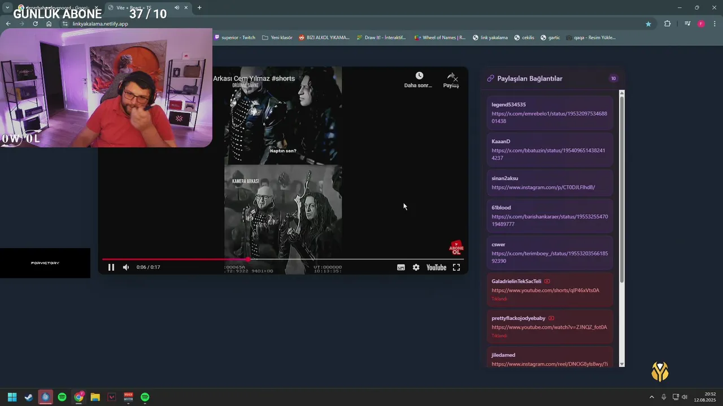
Task: Click the link icon next to Paylaşılan Bağlantılar
Action: click(490, 78)
